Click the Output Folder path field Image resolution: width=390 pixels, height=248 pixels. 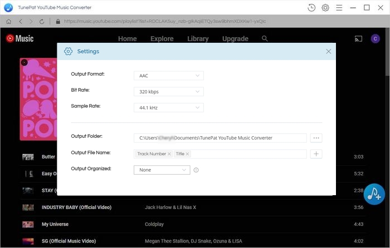click(220, 138)
